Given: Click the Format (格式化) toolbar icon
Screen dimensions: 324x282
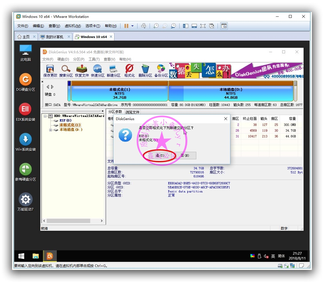Looking at the screenshot, I should coord(129,71).
